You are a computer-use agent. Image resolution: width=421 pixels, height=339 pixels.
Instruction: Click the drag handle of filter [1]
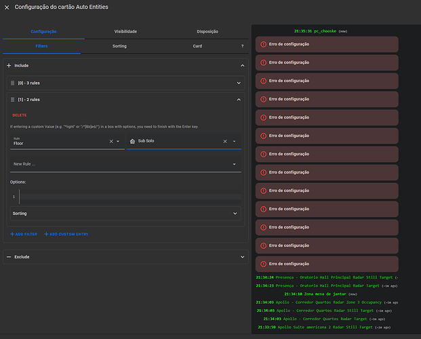click(13, 99)
